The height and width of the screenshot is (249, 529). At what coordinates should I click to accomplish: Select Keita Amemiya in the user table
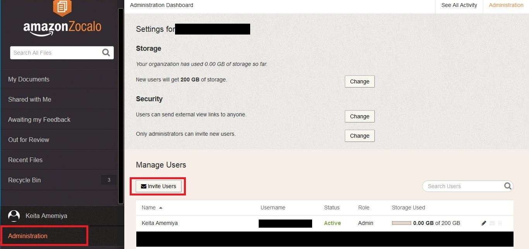tap(160, 223)
